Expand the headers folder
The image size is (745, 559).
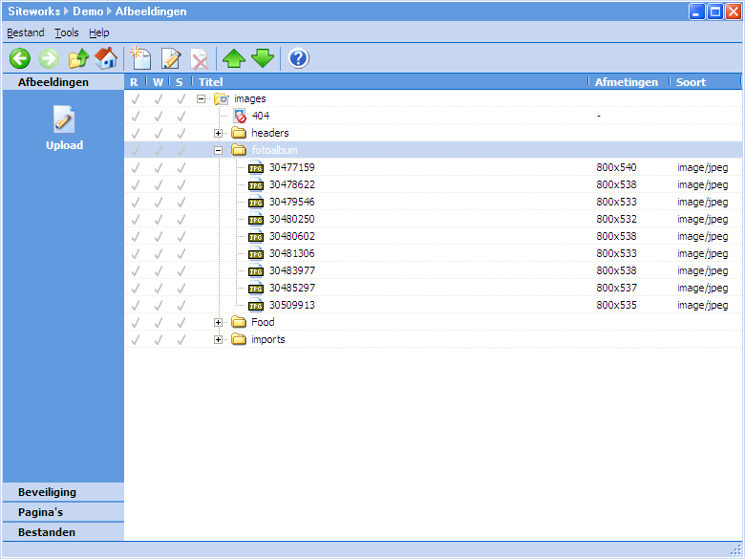point(218,133)
